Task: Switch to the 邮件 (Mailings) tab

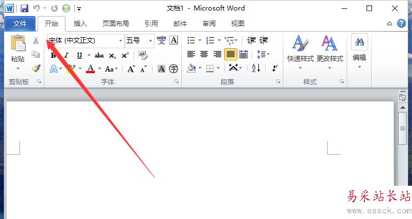Action: click(x=180, y=24)
